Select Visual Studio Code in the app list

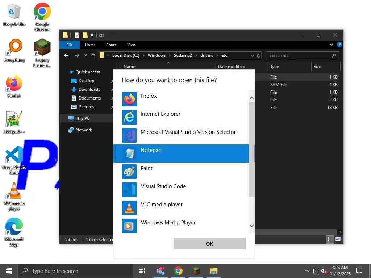pyautogui.click(x=181, y=190)
